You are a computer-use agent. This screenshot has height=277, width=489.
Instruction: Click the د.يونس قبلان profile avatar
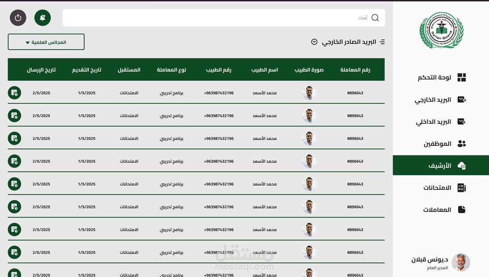click(x=460, y=262)
